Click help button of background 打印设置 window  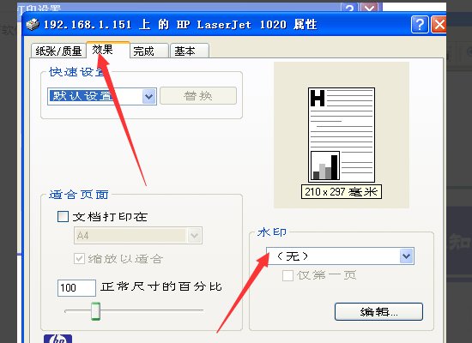point(349,8)
